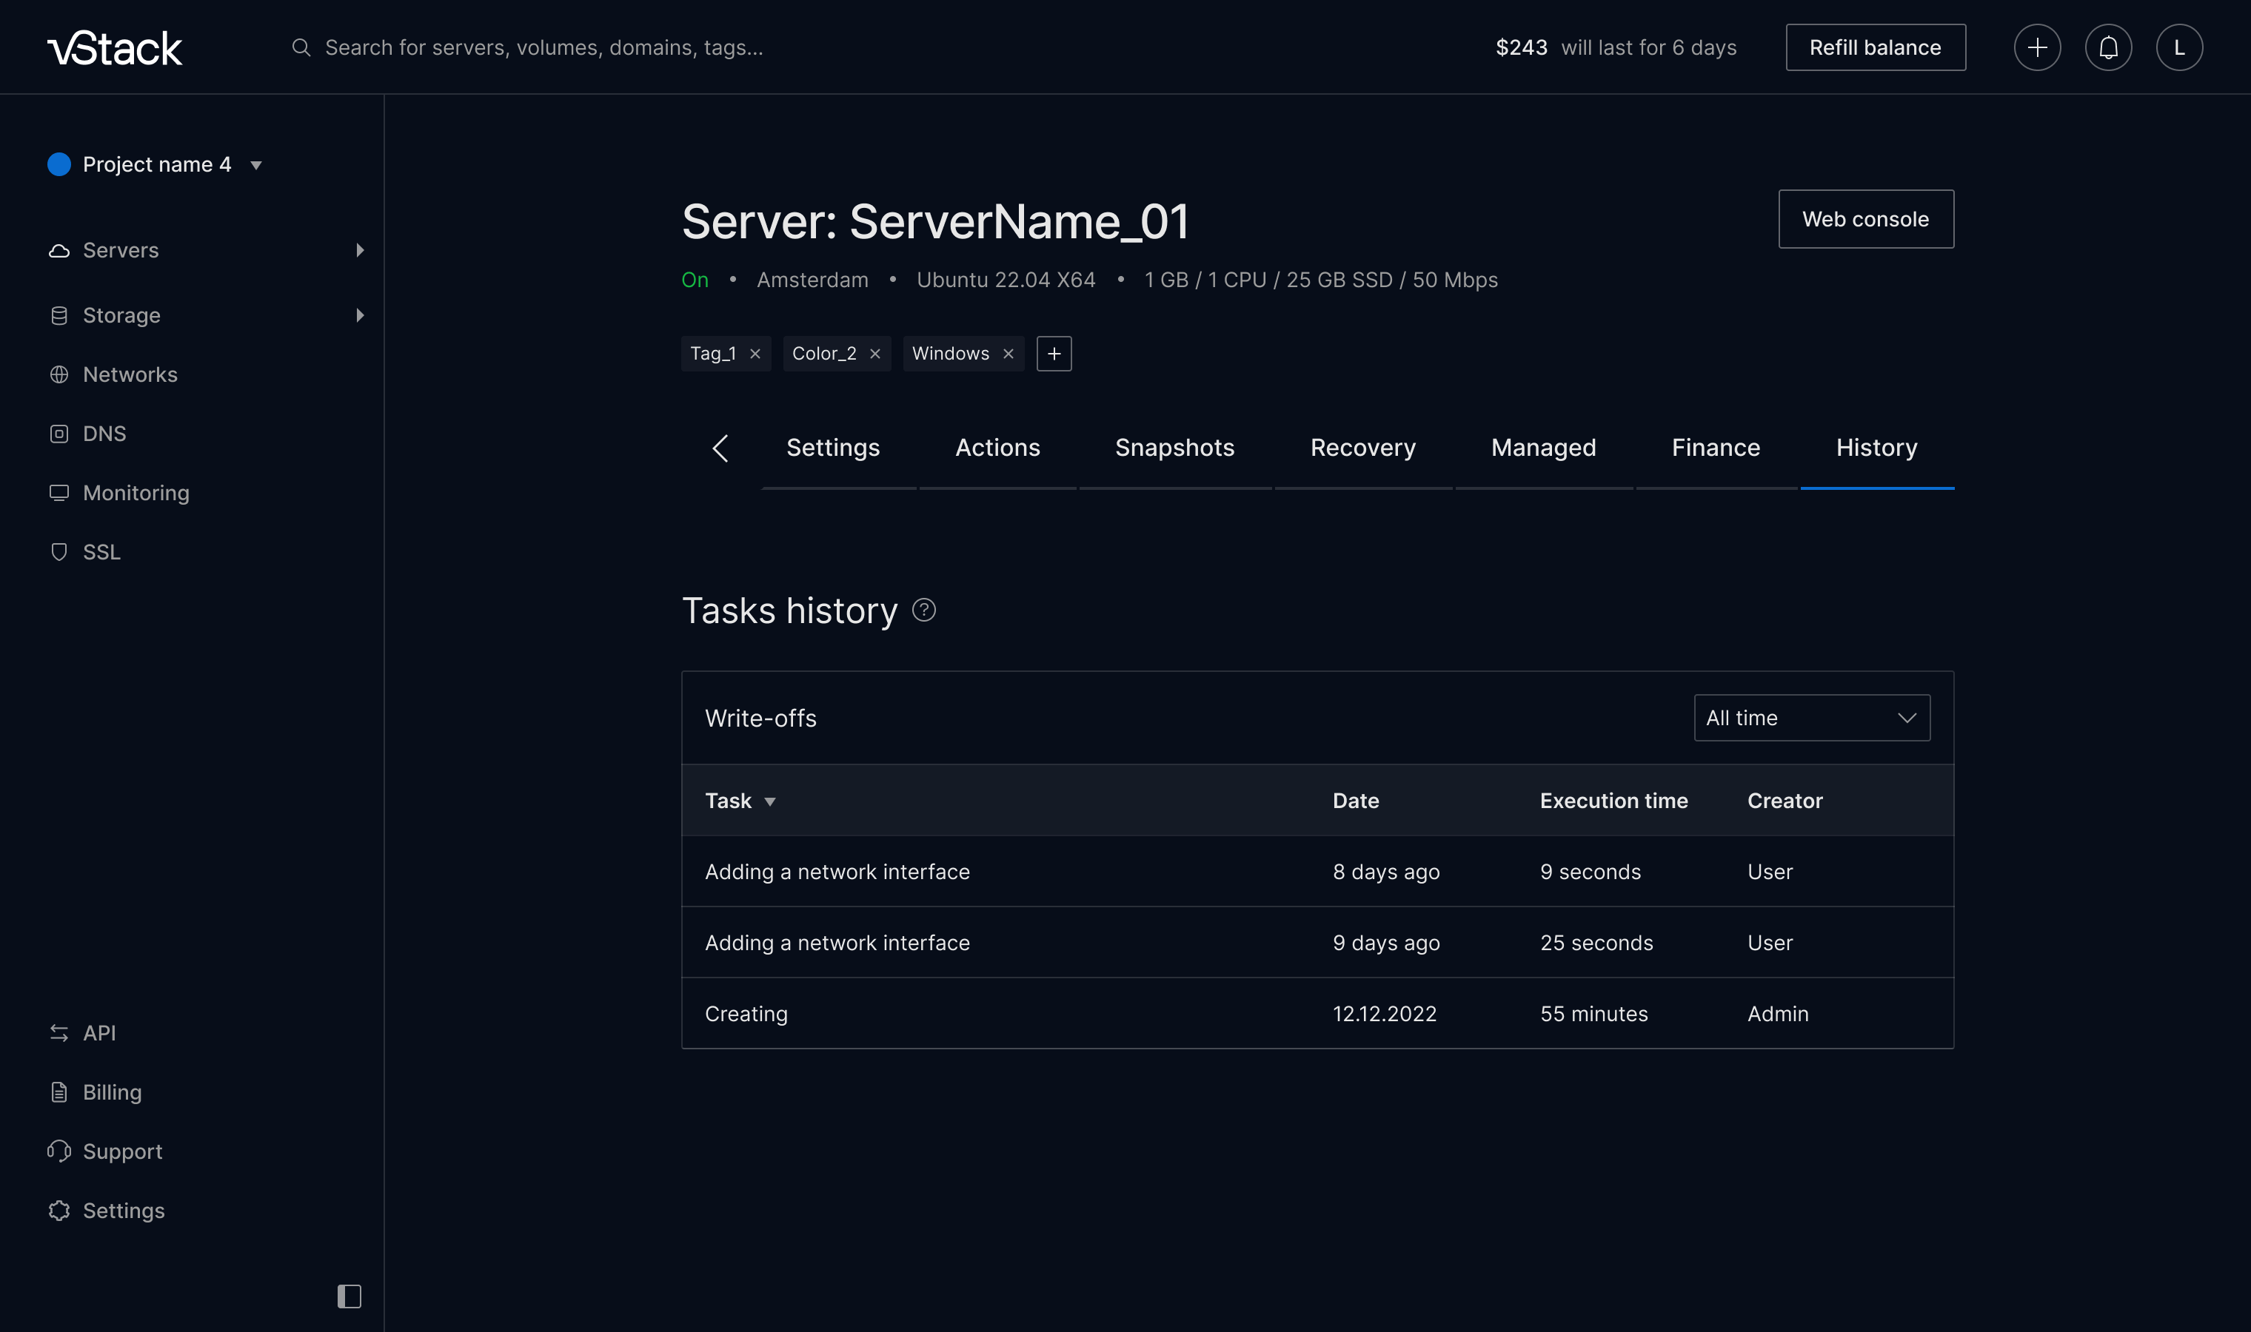
Task: Click the plus icon in top bar
Action: pyautogui.click(x=2036, y=47)
